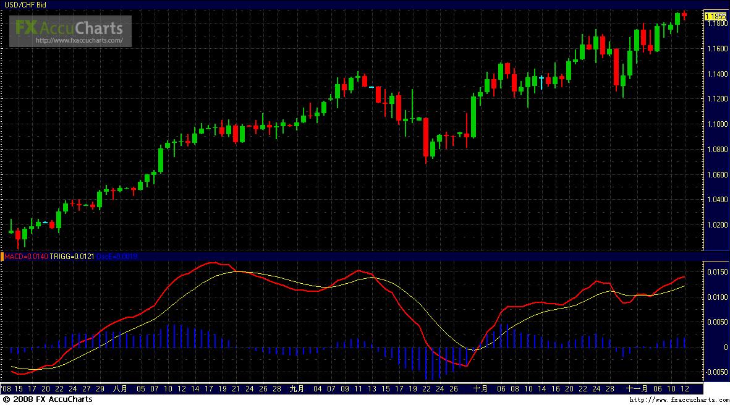730x405 pixels.
Task: Click the 1.0600 price axis label
Action: pyautogui.click(x=717, y=174)
